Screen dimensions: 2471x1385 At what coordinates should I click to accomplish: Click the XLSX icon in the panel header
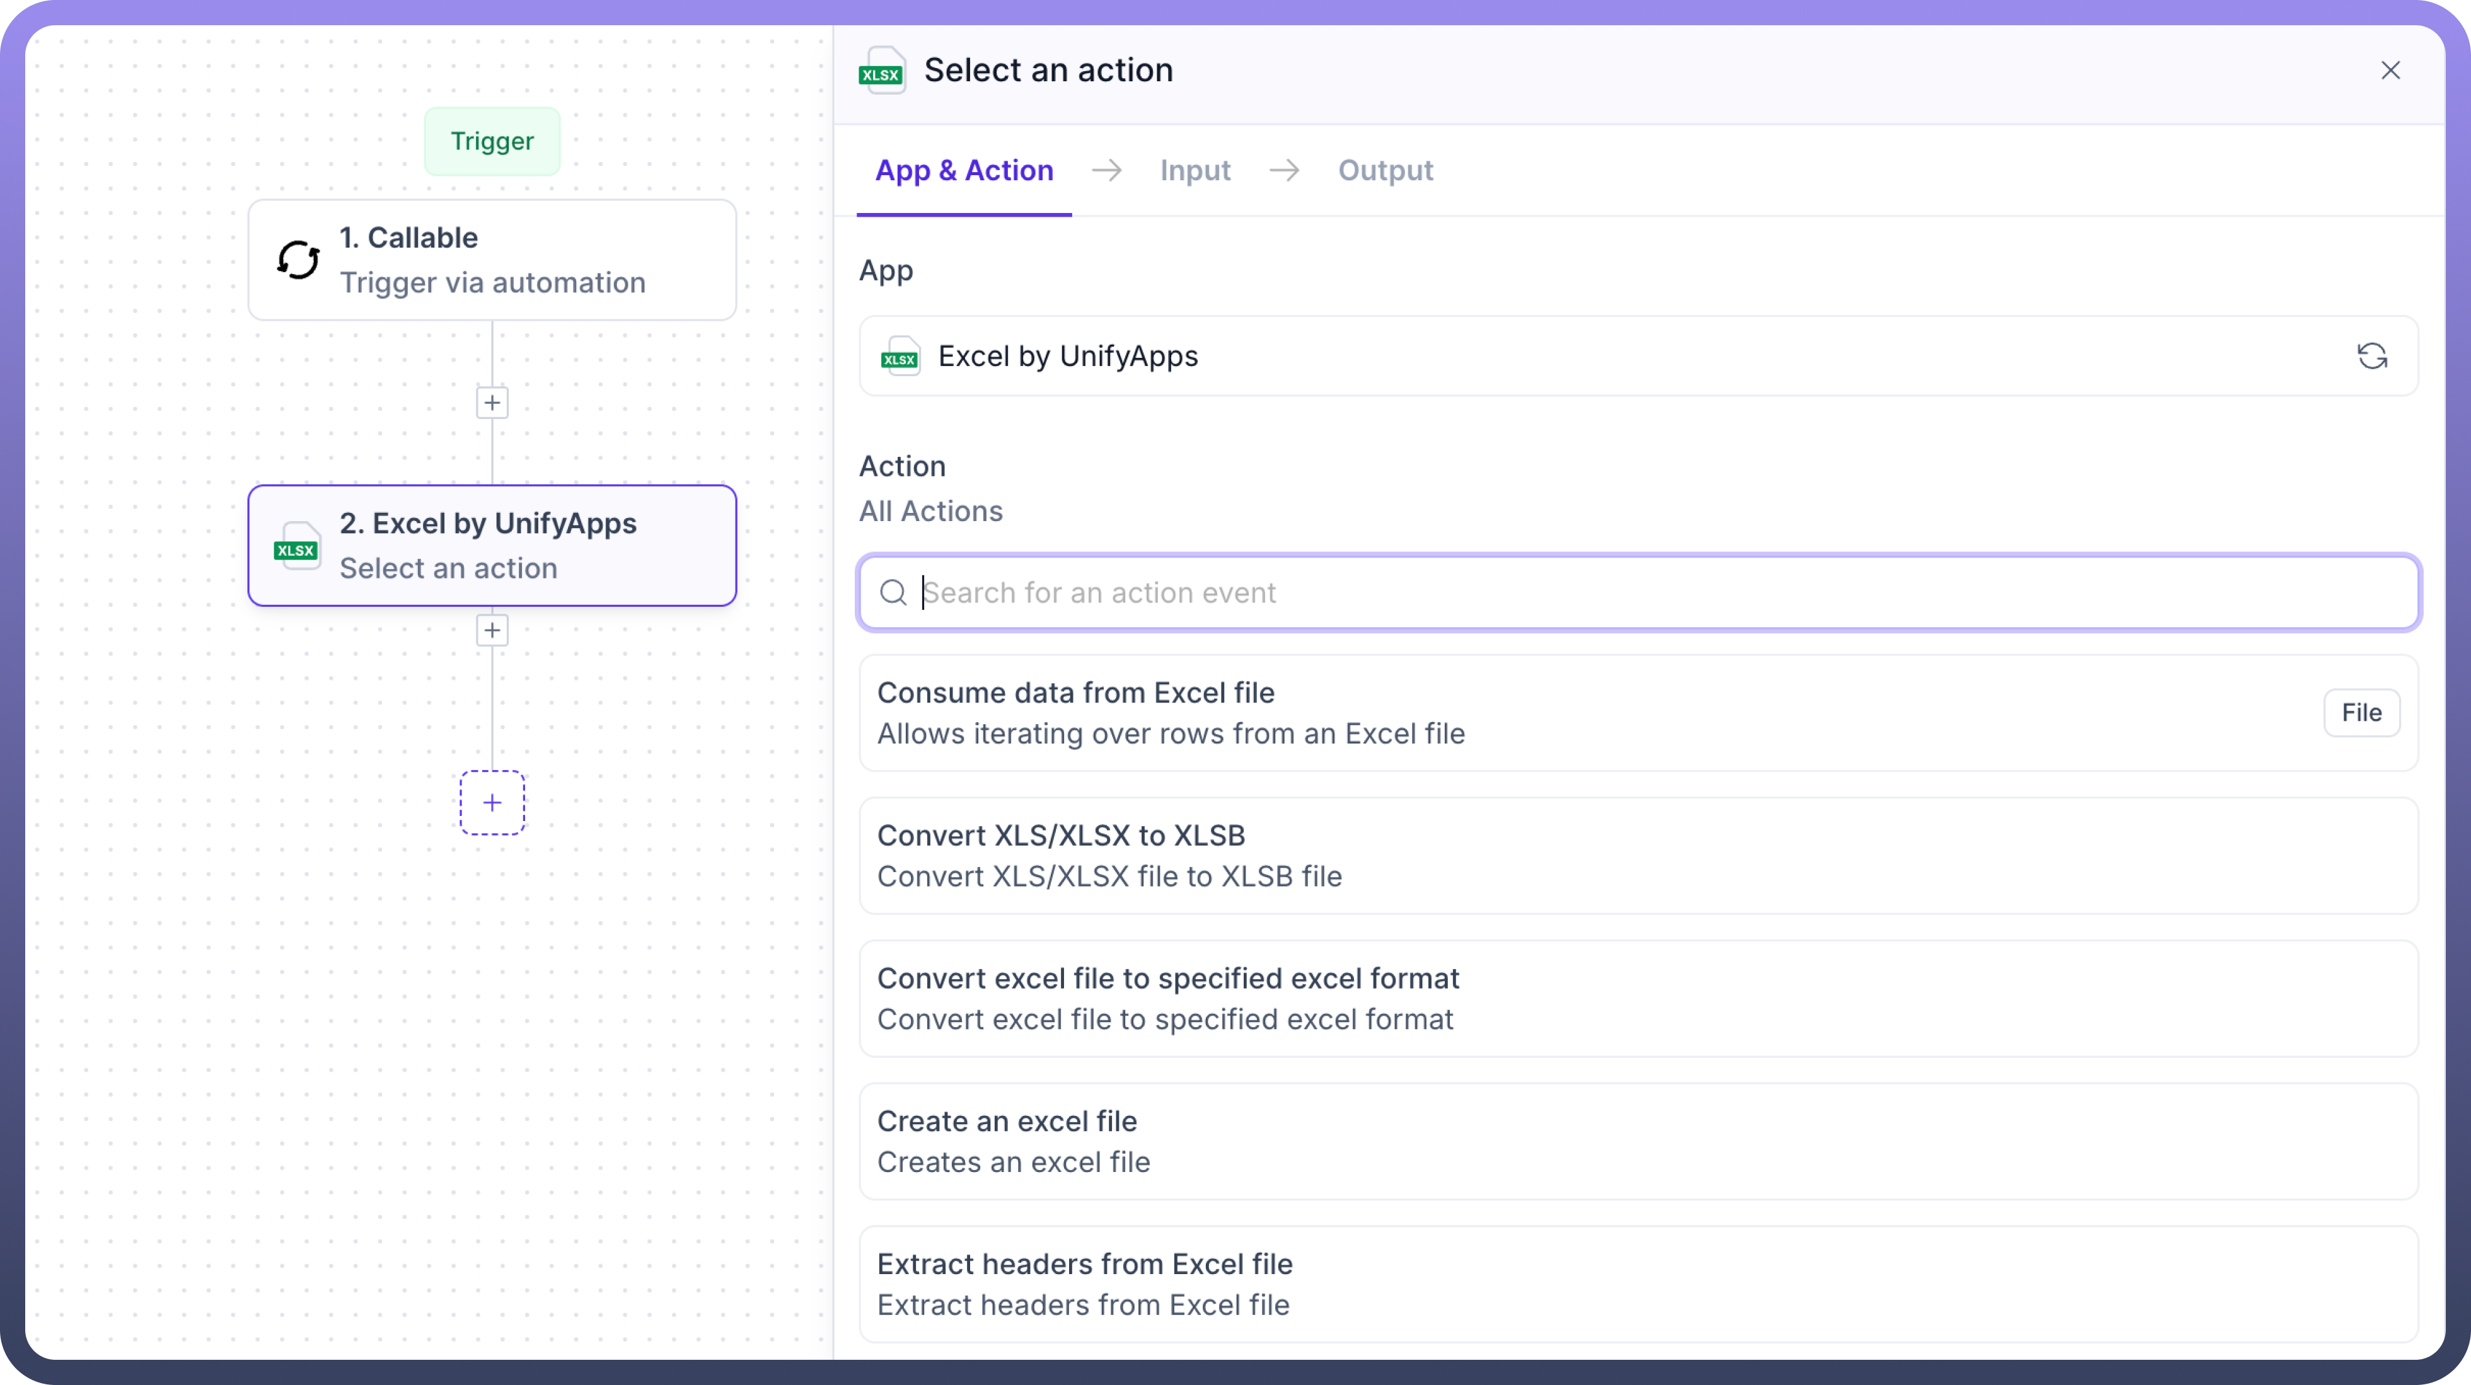pyautogui.click(x=881, y=71)
